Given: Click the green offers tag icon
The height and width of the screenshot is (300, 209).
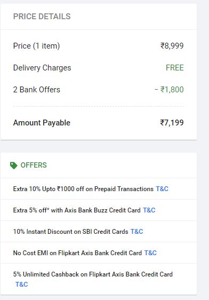Looking at the screenshot, I should click(x=13, y=165).
